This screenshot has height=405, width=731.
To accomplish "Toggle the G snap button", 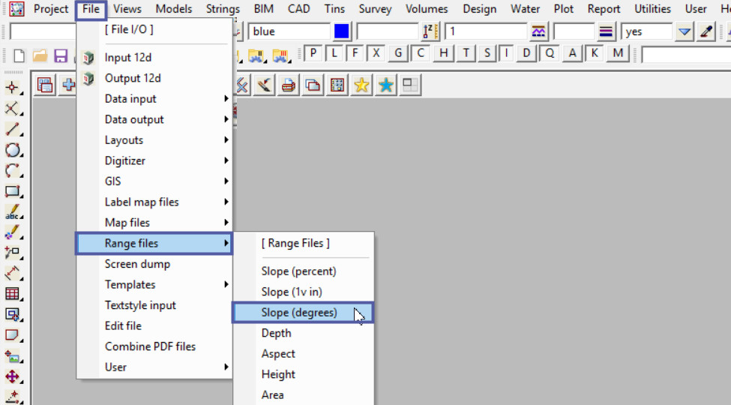I will [x=398, y=53].
